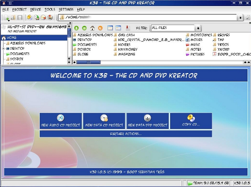
Task: Select Desktop item in the file list
Action: (x=82, y=40)
